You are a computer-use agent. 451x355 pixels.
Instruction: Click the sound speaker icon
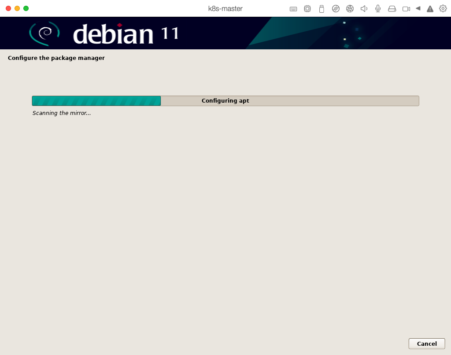(364, 9)
